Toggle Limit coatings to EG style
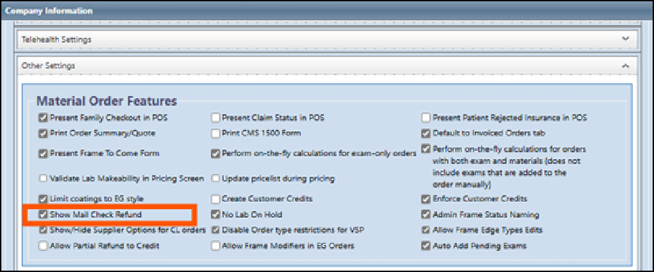This screenshot has height=272, width=654. [44, 199]
